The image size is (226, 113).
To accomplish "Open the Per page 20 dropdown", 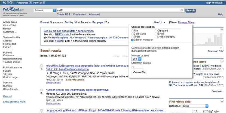I will click(x=100, y=22).
